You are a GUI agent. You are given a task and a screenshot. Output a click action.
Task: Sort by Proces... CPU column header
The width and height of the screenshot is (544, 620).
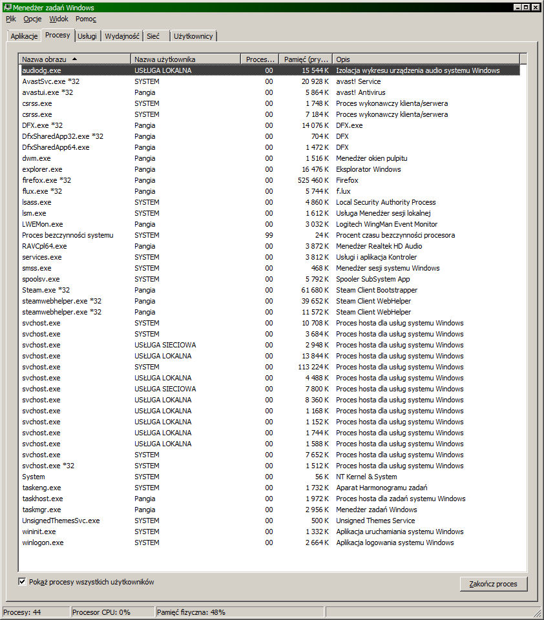tap(260, 59)
